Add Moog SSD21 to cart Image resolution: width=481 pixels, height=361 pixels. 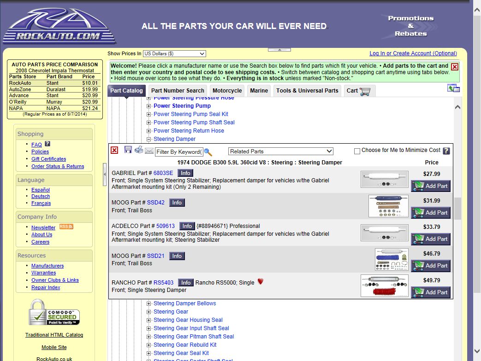click(x=431, y=266)
